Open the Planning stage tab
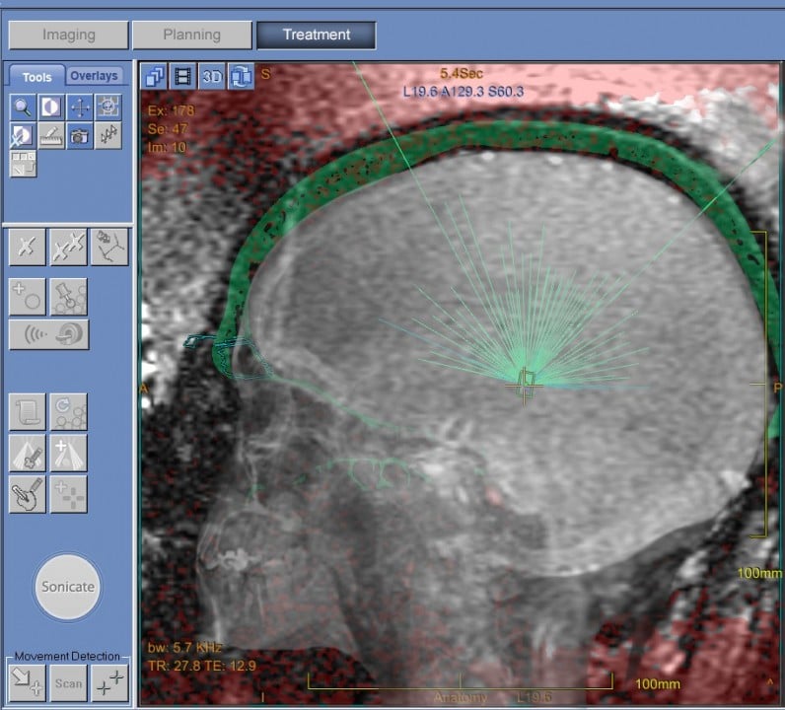Screen dimensions: 785x710 point(192,35)
